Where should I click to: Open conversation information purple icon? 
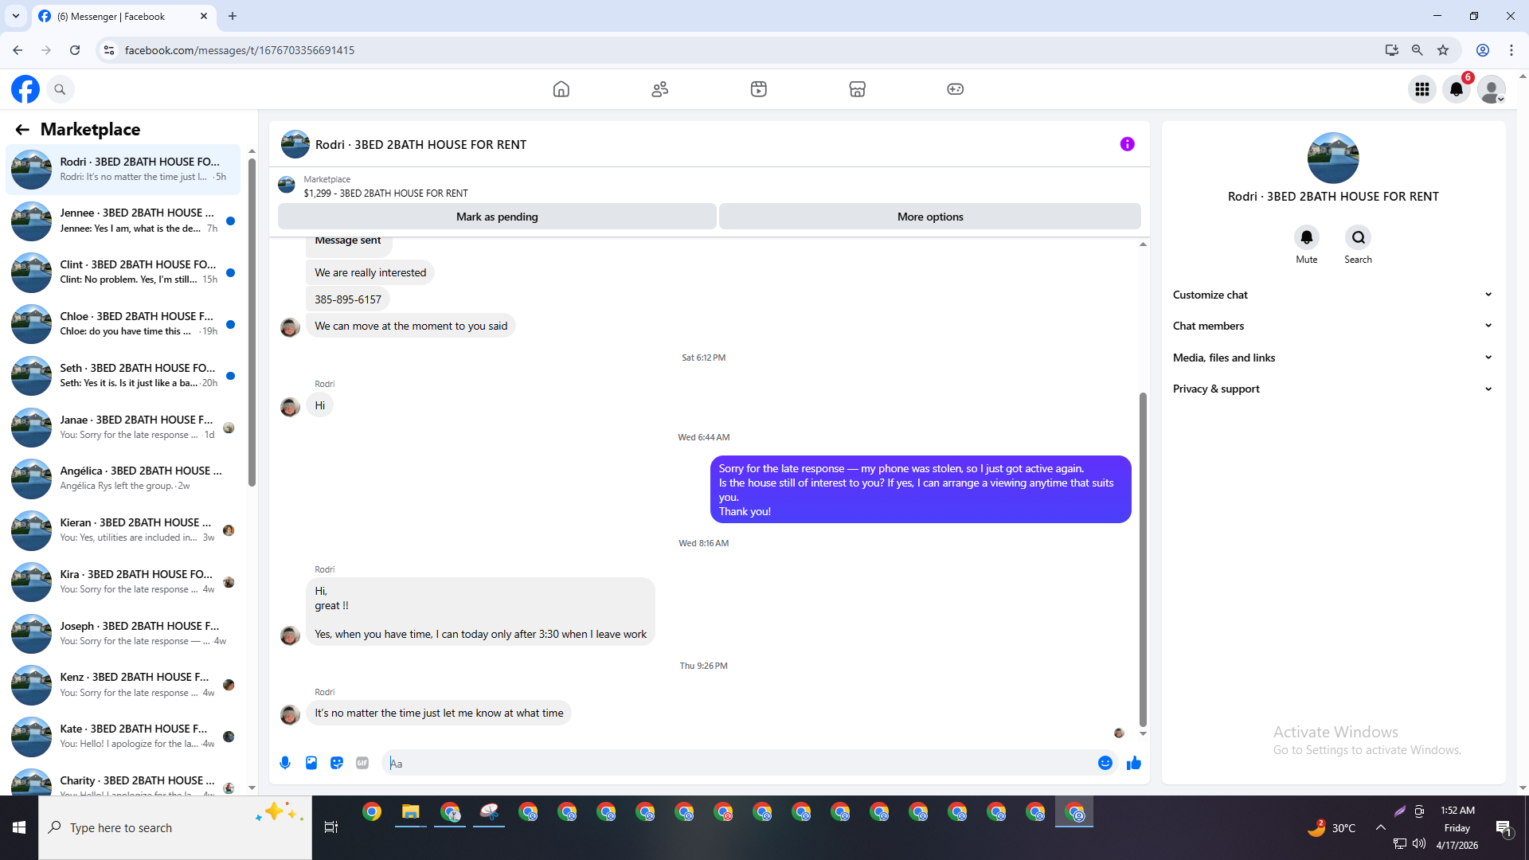(1127, 144)
